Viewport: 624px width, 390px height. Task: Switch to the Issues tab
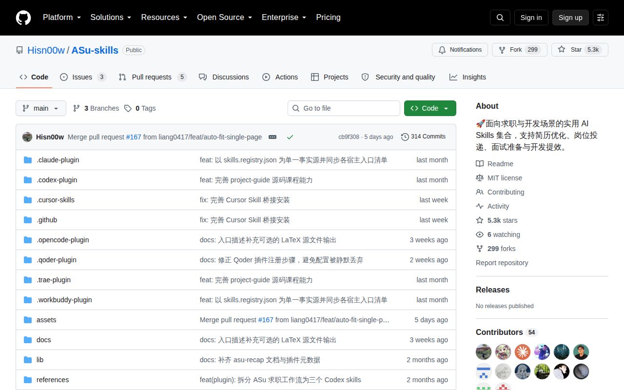[x=83, y=77]
